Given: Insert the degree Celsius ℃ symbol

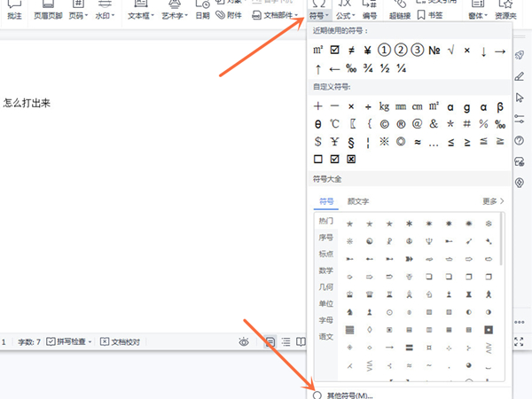Looking at the screenshot, I should coord(334,123).
